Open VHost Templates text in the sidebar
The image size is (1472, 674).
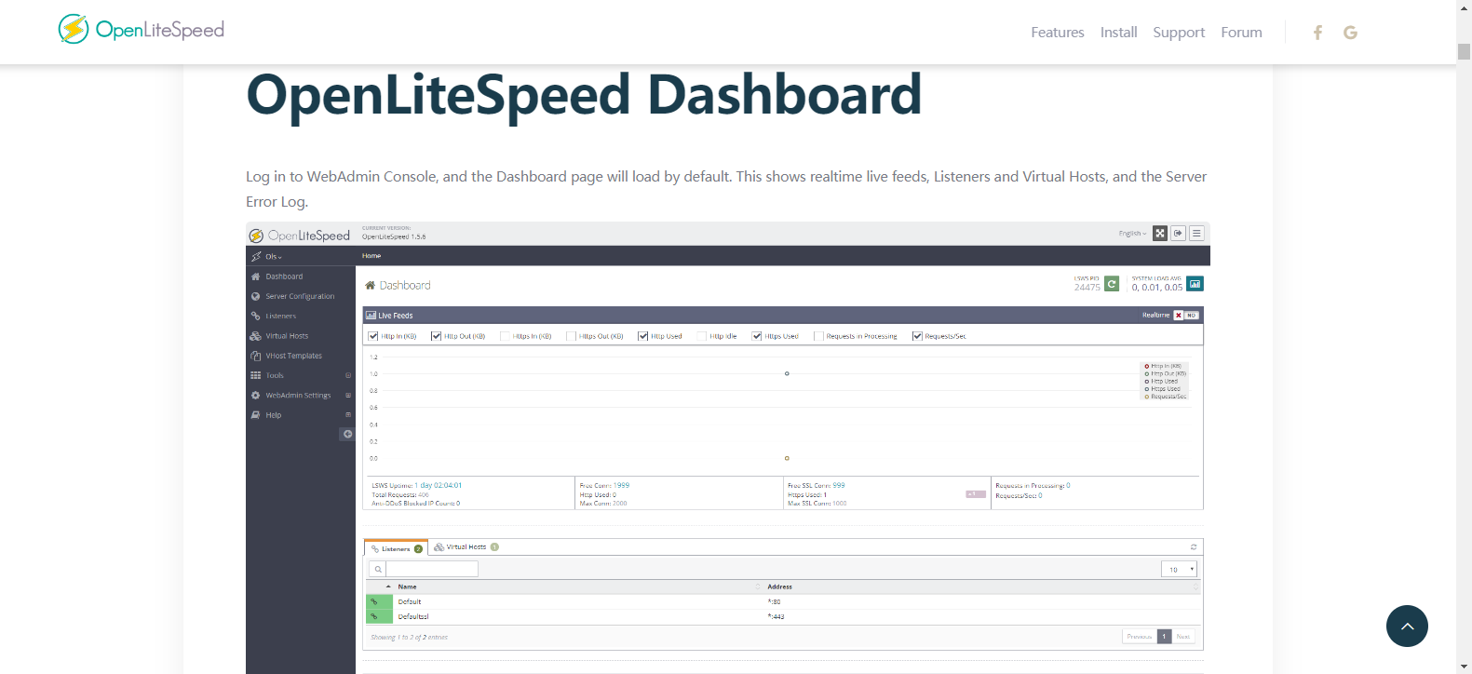coord(294,356)
